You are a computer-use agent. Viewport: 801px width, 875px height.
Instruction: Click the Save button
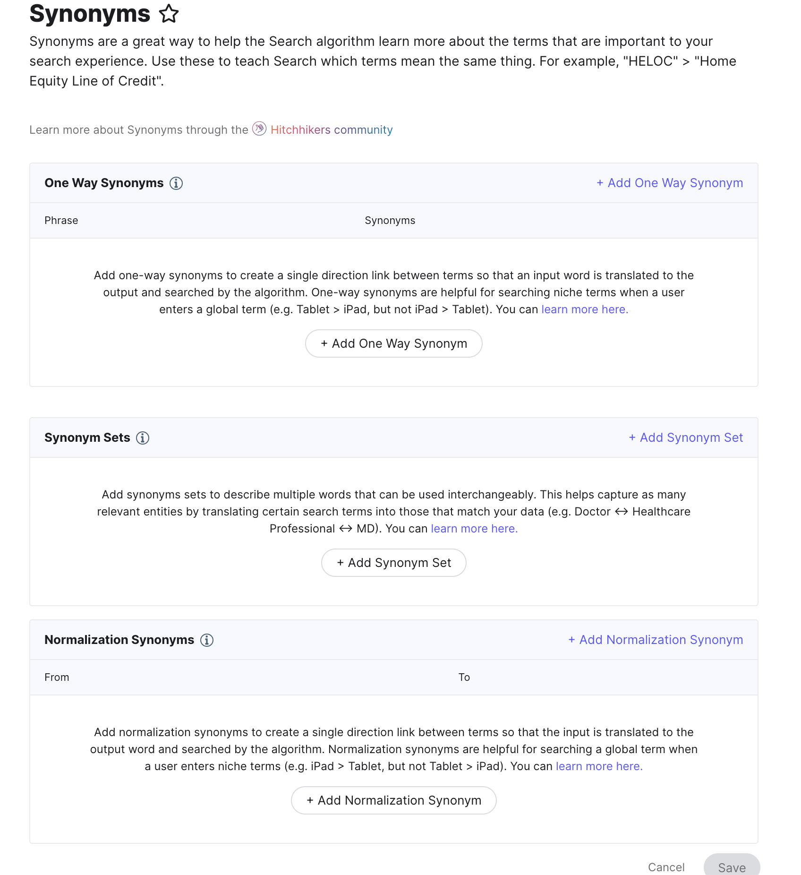click(x=732, y=866)
